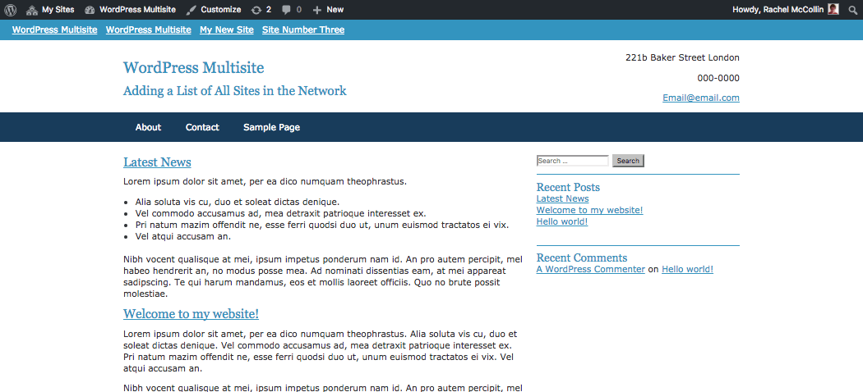Click the Email@email.com address link
The width and height of the screenshot is (863, 392).
tap(700, 98)
